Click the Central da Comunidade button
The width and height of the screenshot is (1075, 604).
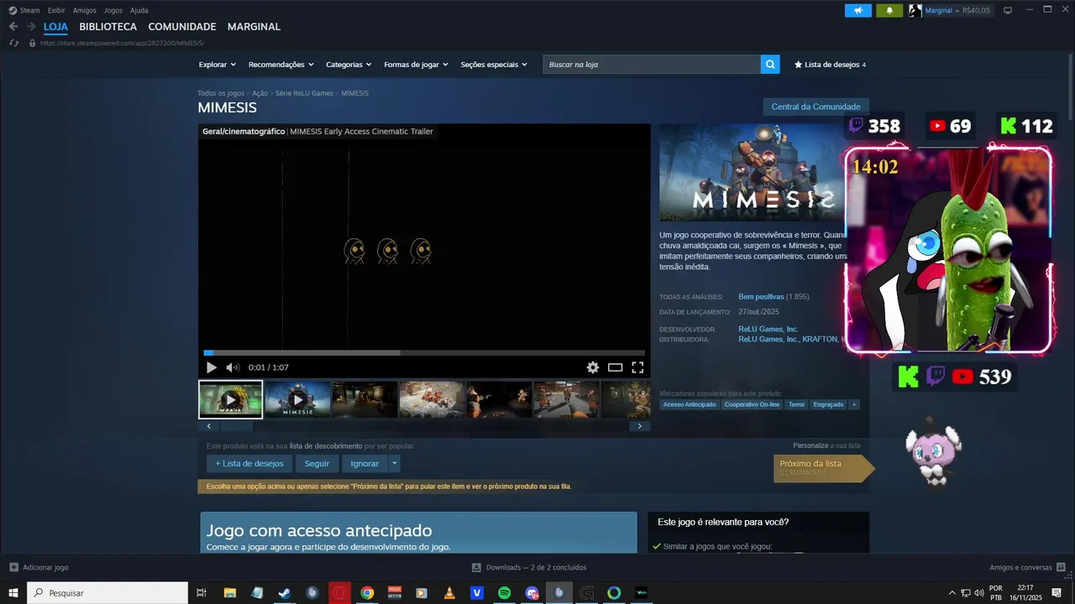[815, 107]
